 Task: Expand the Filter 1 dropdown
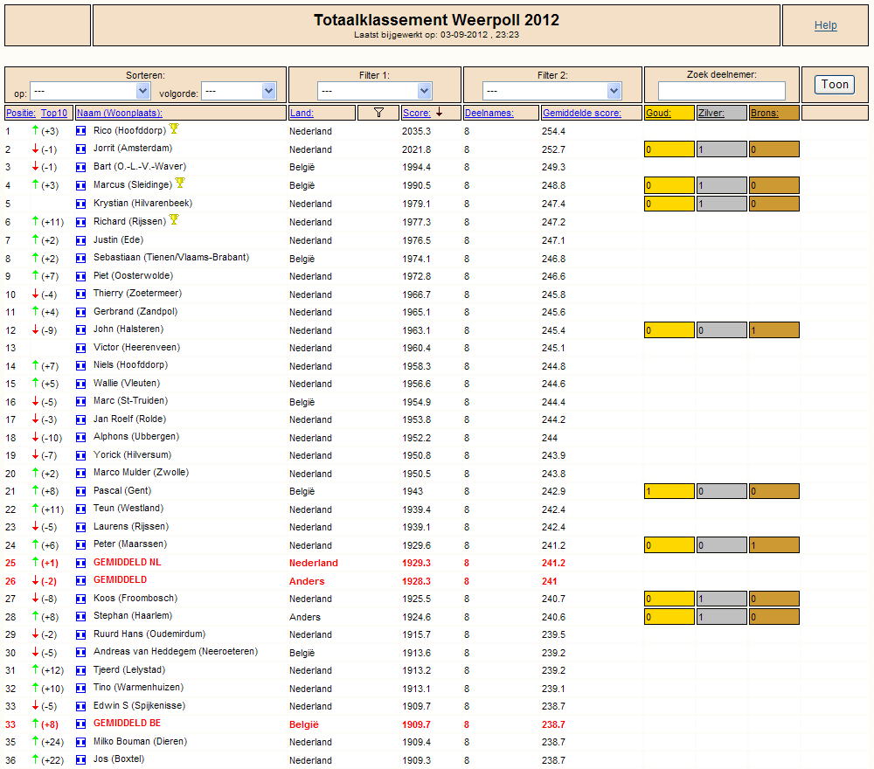tap(375, 91)
